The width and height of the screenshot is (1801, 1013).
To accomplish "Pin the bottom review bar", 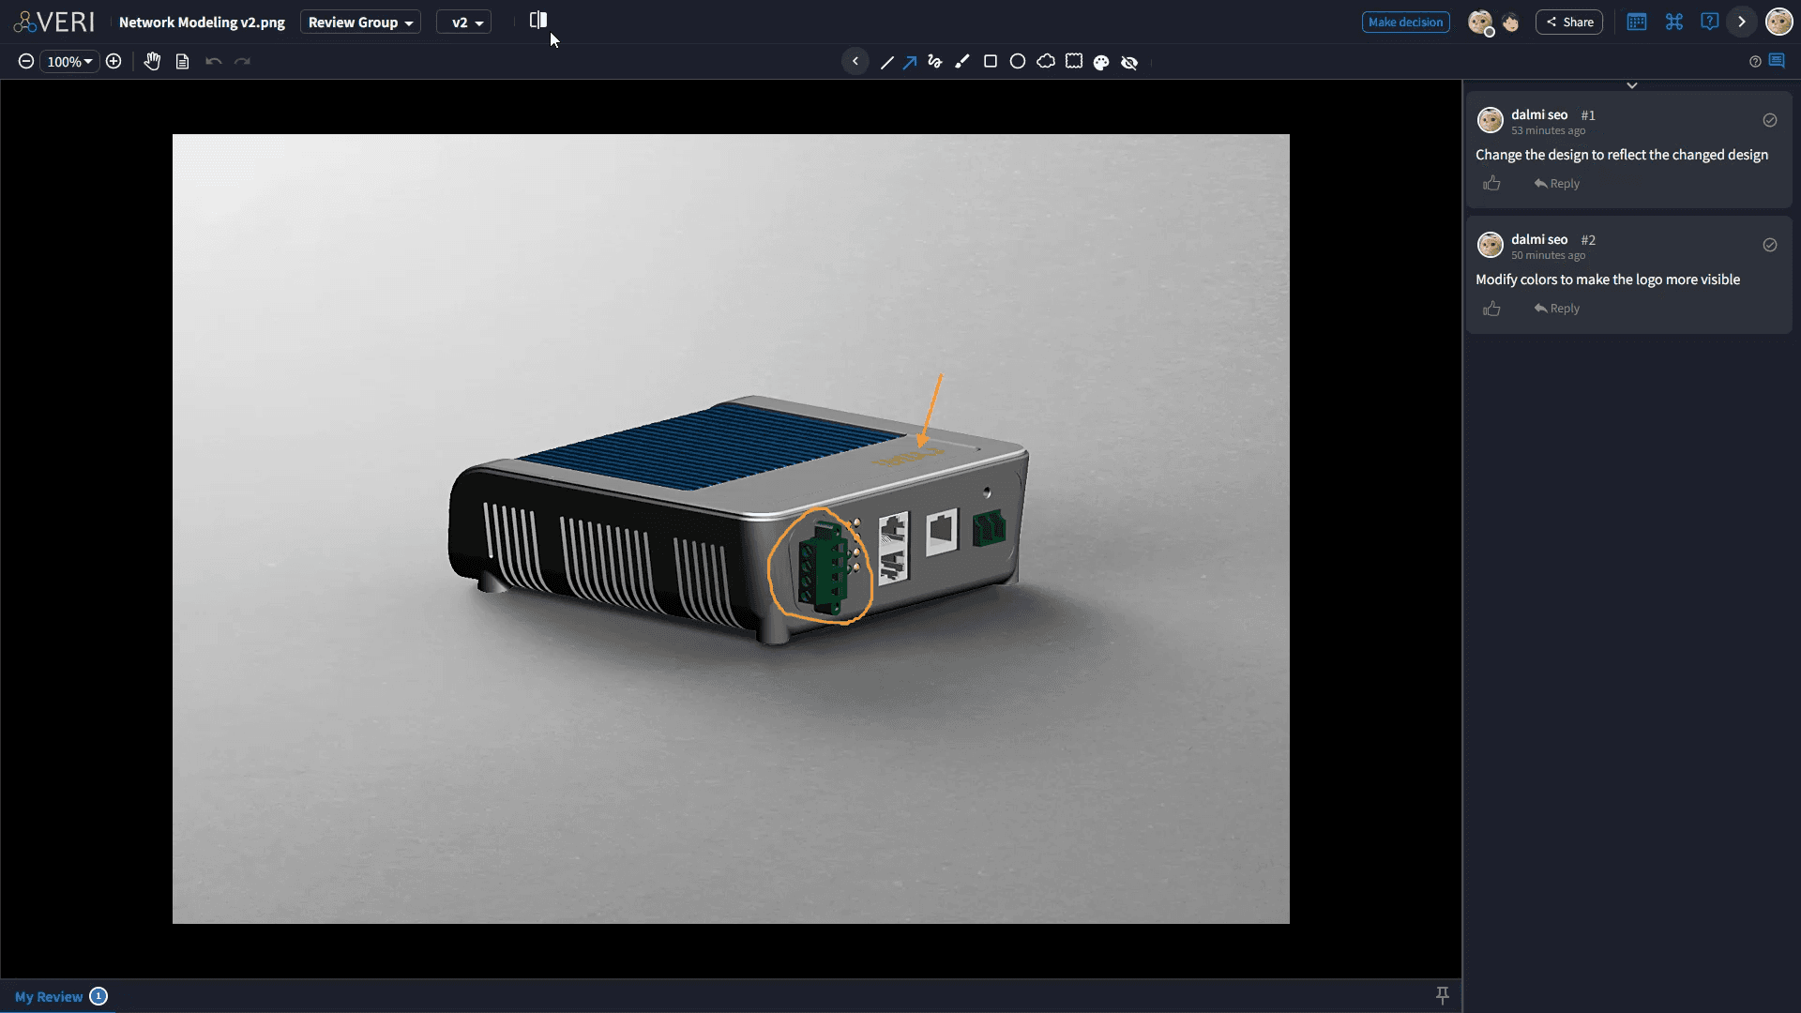I will tap(1443, 995).
